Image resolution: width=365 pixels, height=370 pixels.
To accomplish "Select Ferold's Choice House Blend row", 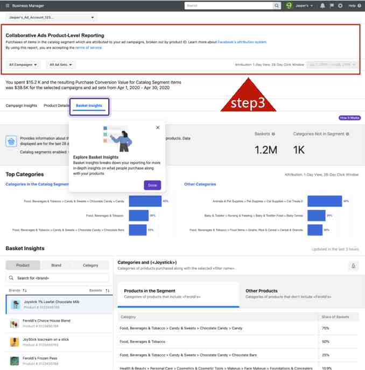I will [x=59, y=323].
